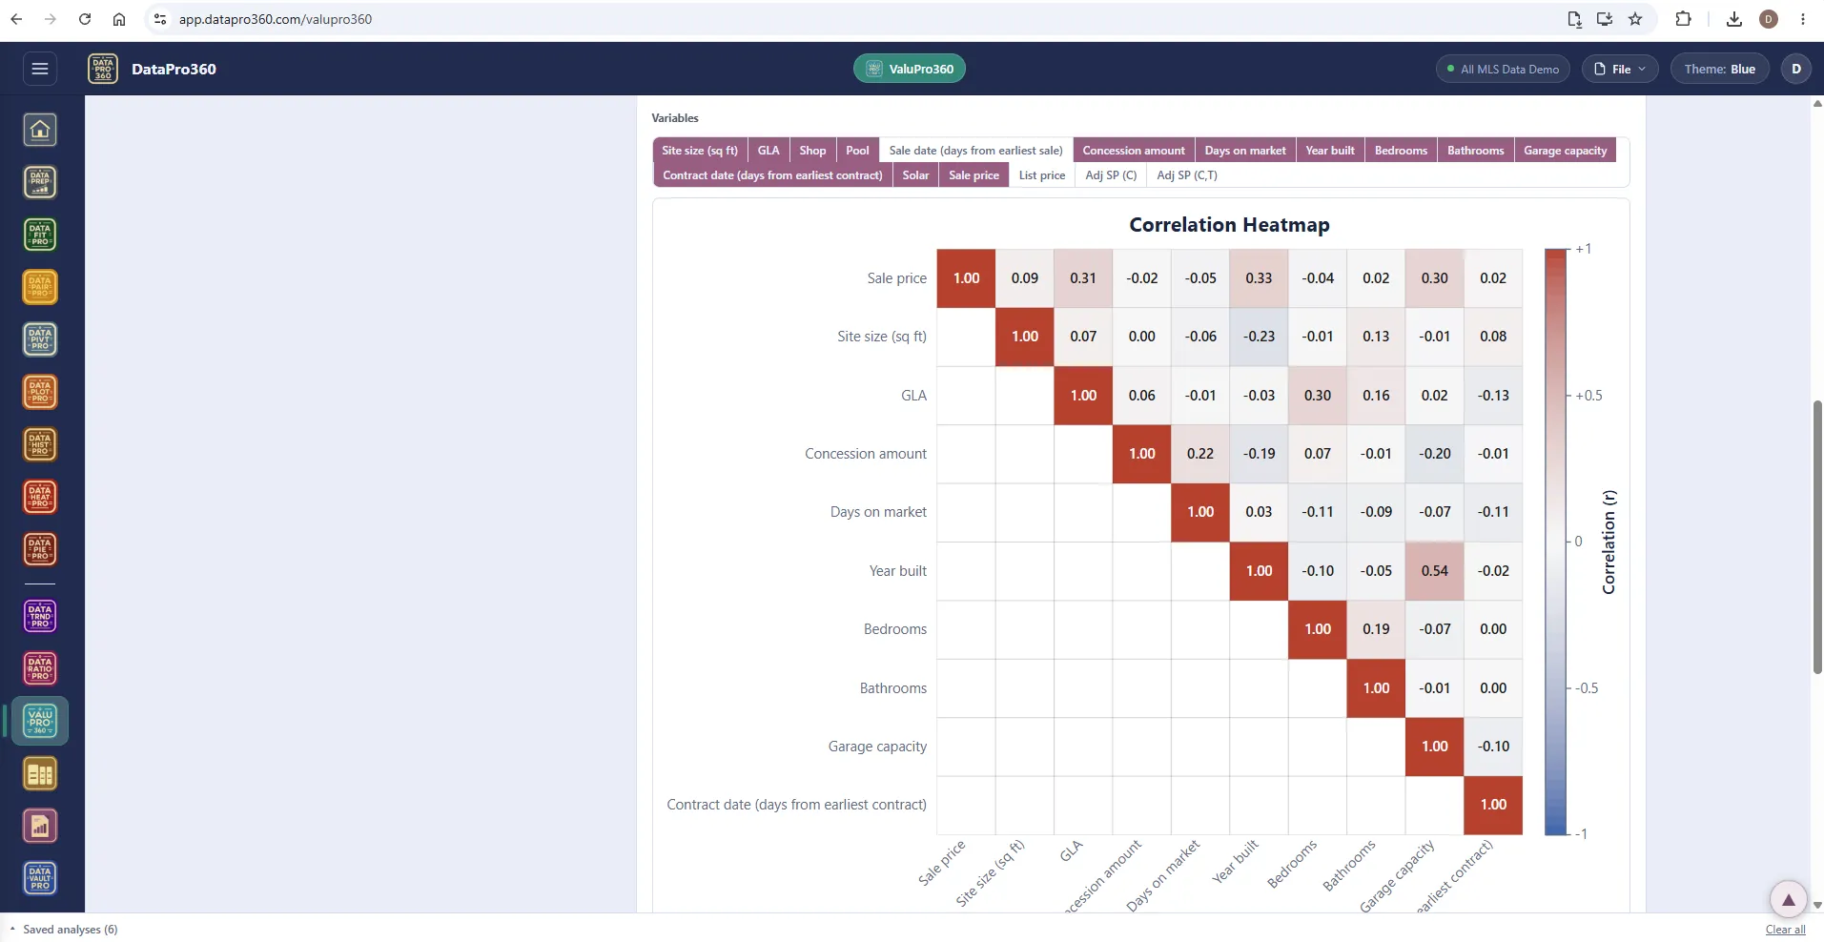Image resolution: width=1824 pixels, height=942 pixels.
Task: Click the 0.54 Year built–Garage capacity cell
Action: [x=1434, y=571]
